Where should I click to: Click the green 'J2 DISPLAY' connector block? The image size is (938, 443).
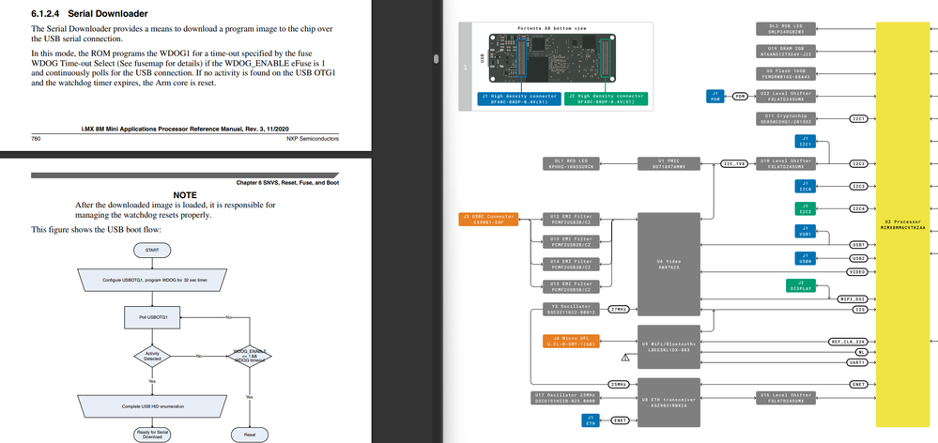click(800, 285)
